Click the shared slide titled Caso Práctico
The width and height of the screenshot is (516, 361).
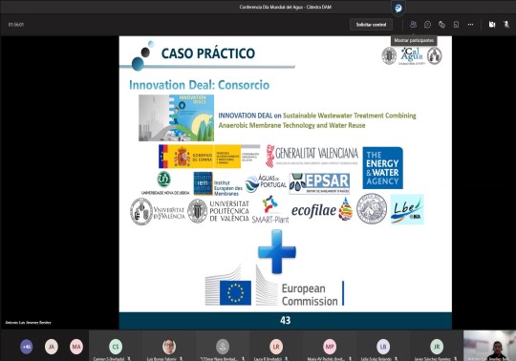286,182
